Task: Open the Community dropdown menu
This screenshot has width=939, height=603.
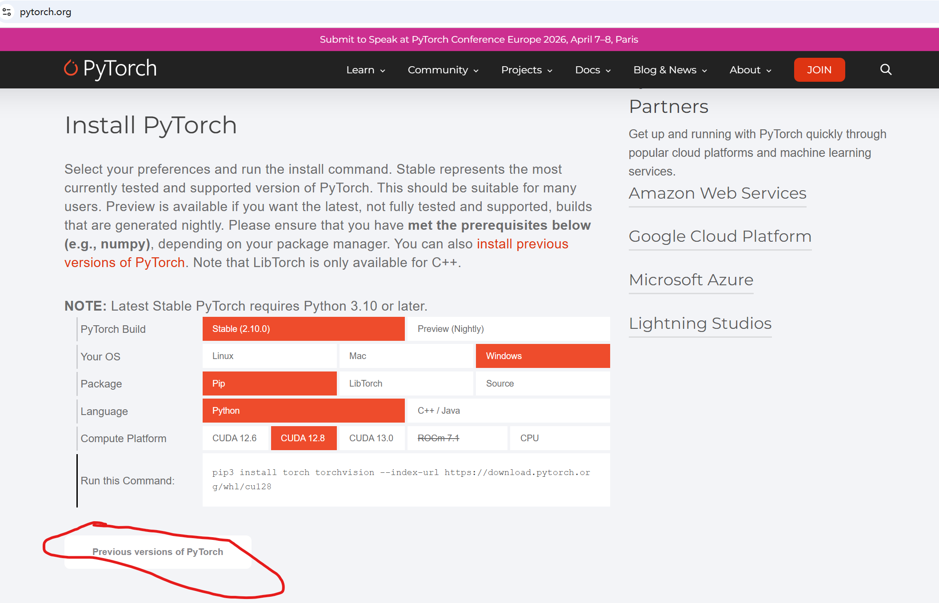Action: pyautogui.click(x=443, y=70)
